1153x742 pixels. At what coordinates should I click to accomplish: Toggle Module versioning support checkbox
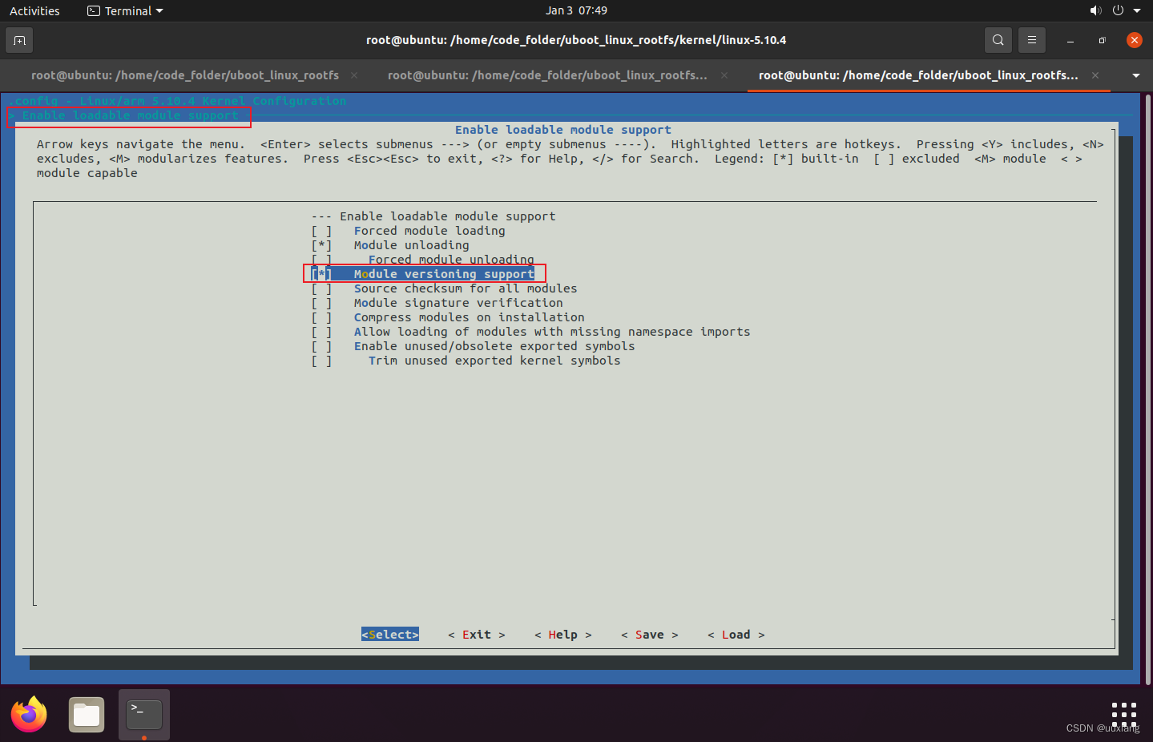(x=321, y=274)
